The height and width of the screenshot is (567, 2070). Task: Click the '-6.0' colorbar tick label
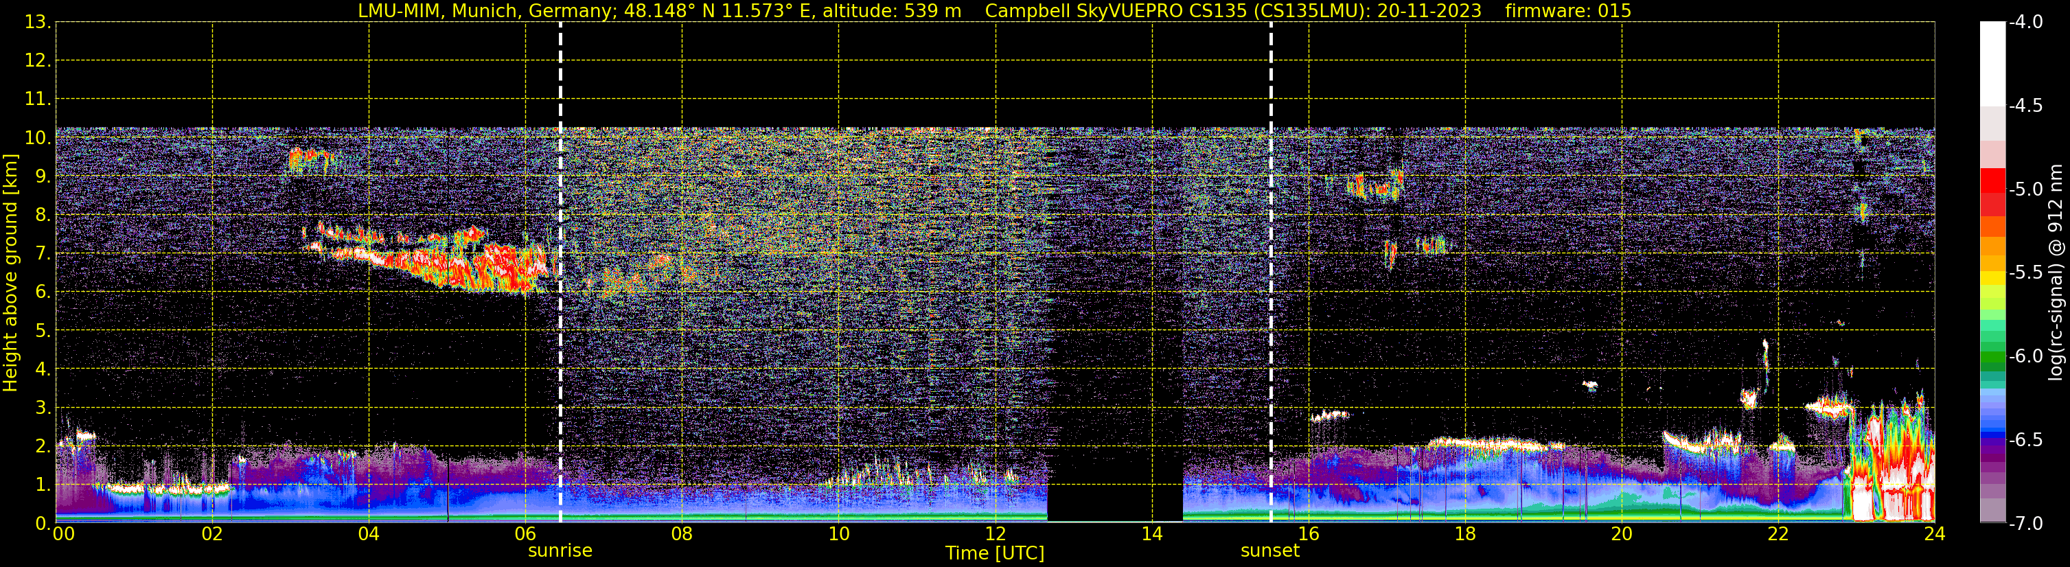(x=2025, y=356)
